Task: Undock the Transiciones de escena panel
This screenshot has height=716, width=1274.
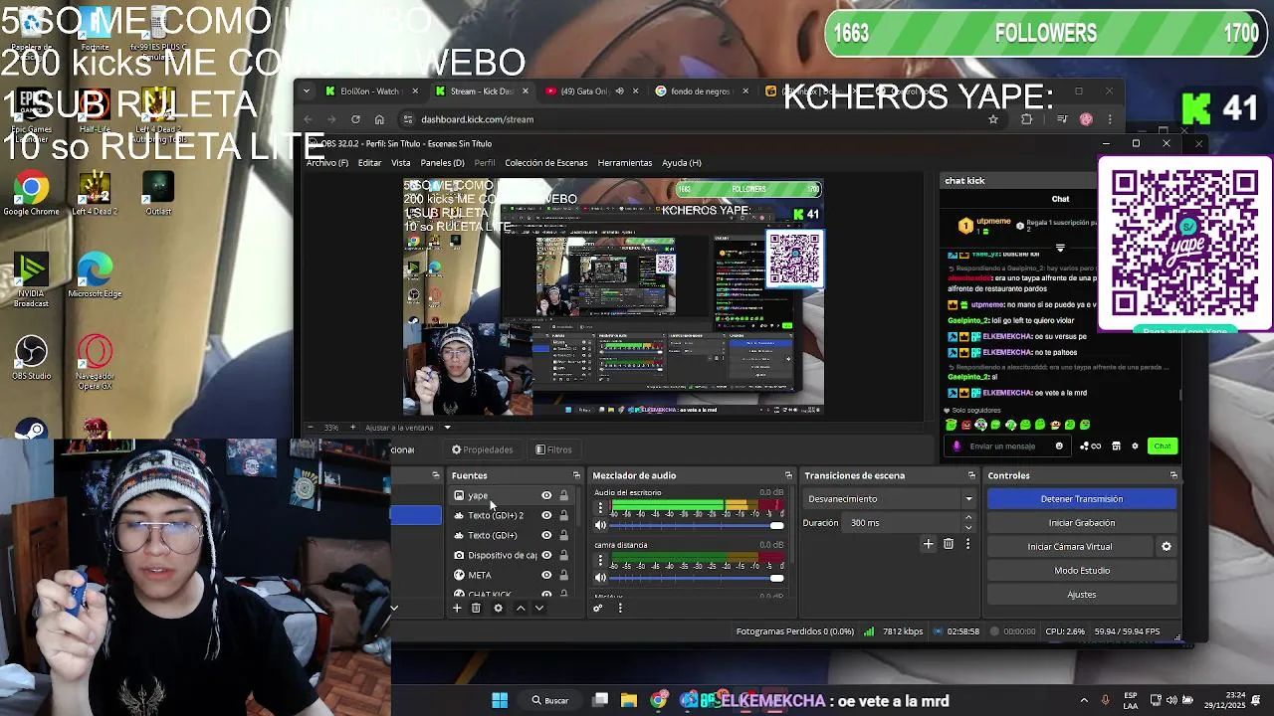Action: click(x=972, y=475)
